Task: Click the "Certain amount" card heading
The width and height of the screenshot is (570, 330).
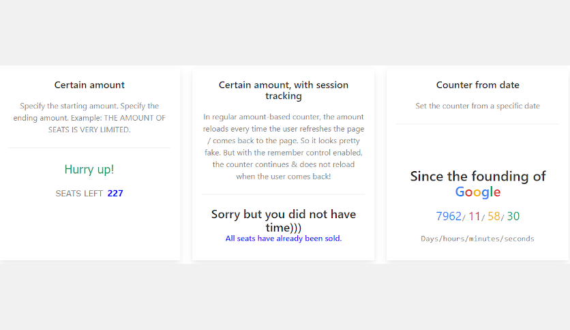Action: 89,85
